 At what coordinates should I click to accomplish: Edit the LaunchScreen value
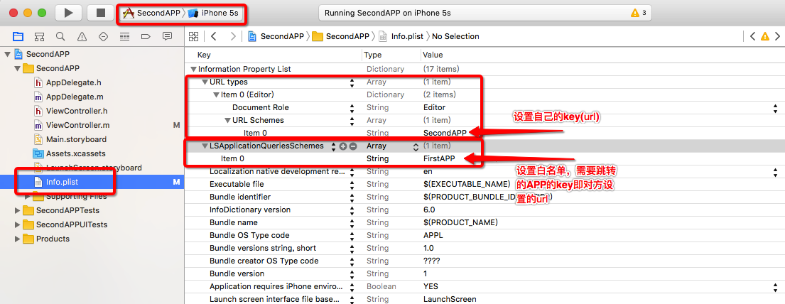(x=450, y=299)
